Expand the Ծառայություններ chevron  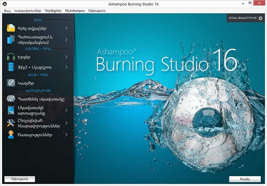pos(66,135)
